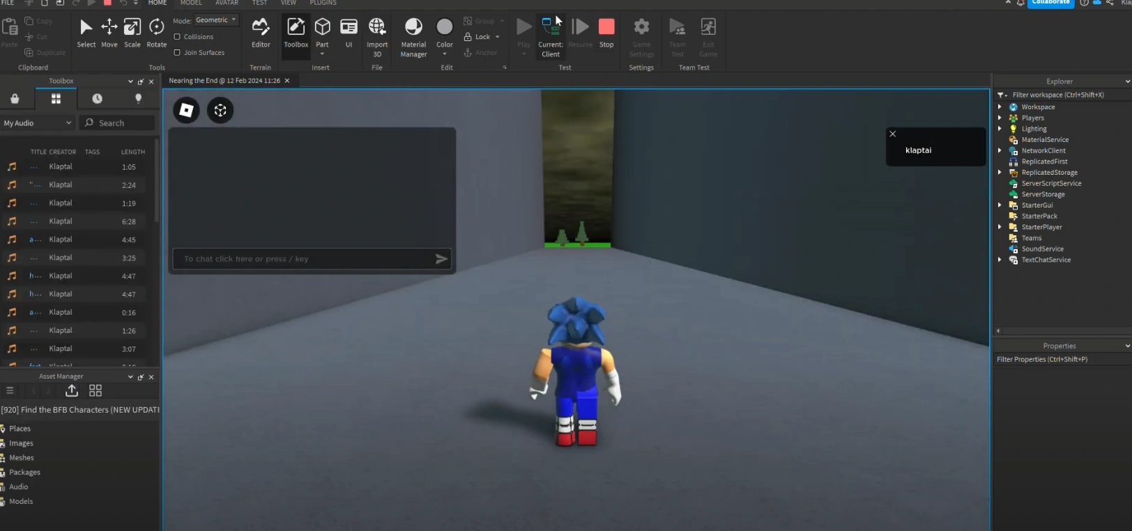This screenshot has width=1132, height=531.
Task: Open the Roblox menu in viewport
Action: tap(186, 110)
